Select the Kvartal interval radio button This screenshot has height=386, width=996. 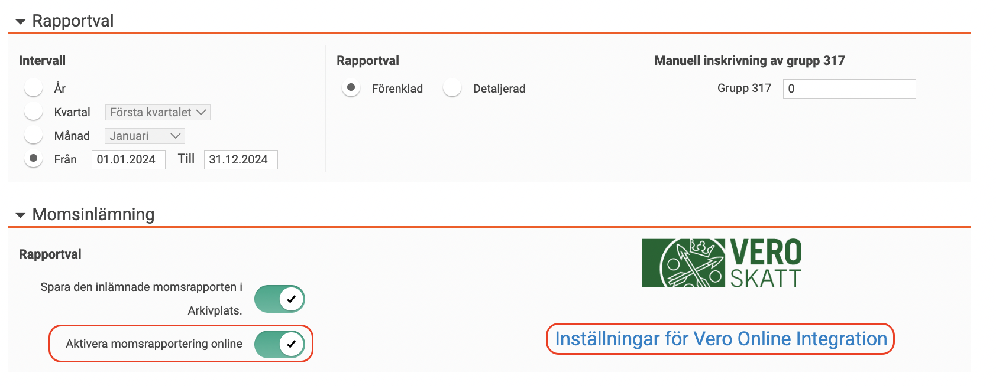tap(34, 112)
